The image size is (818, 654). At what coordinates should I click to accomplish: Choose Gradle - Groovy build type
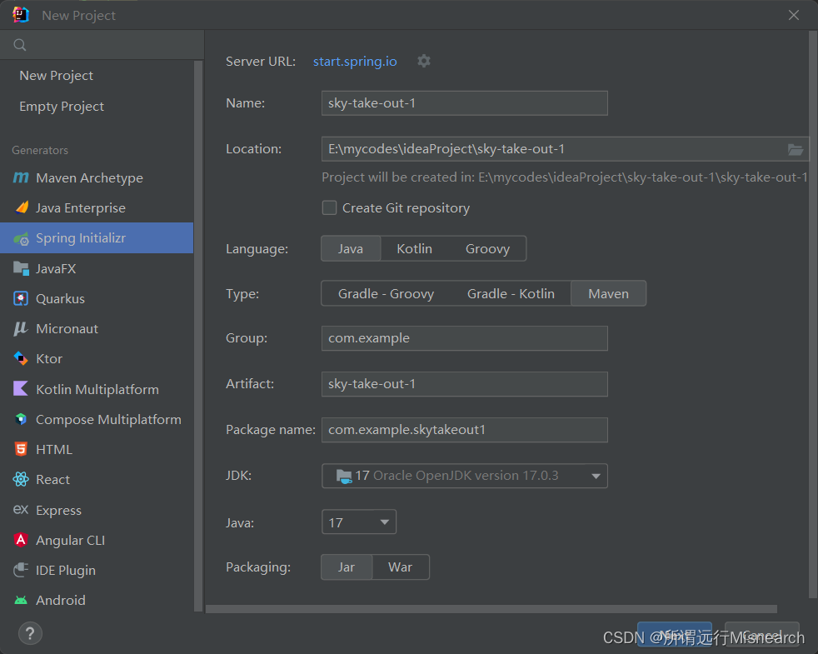coord(386,294)
